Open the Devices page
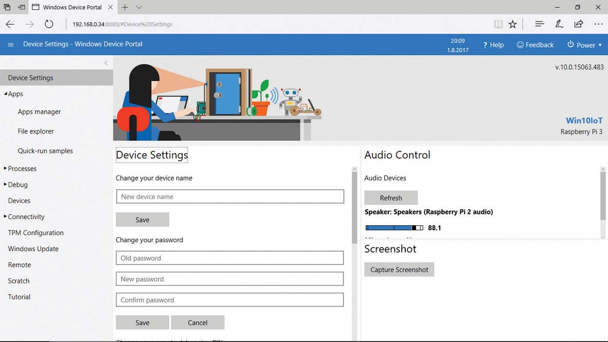The image size is (608, 342). 19,201
